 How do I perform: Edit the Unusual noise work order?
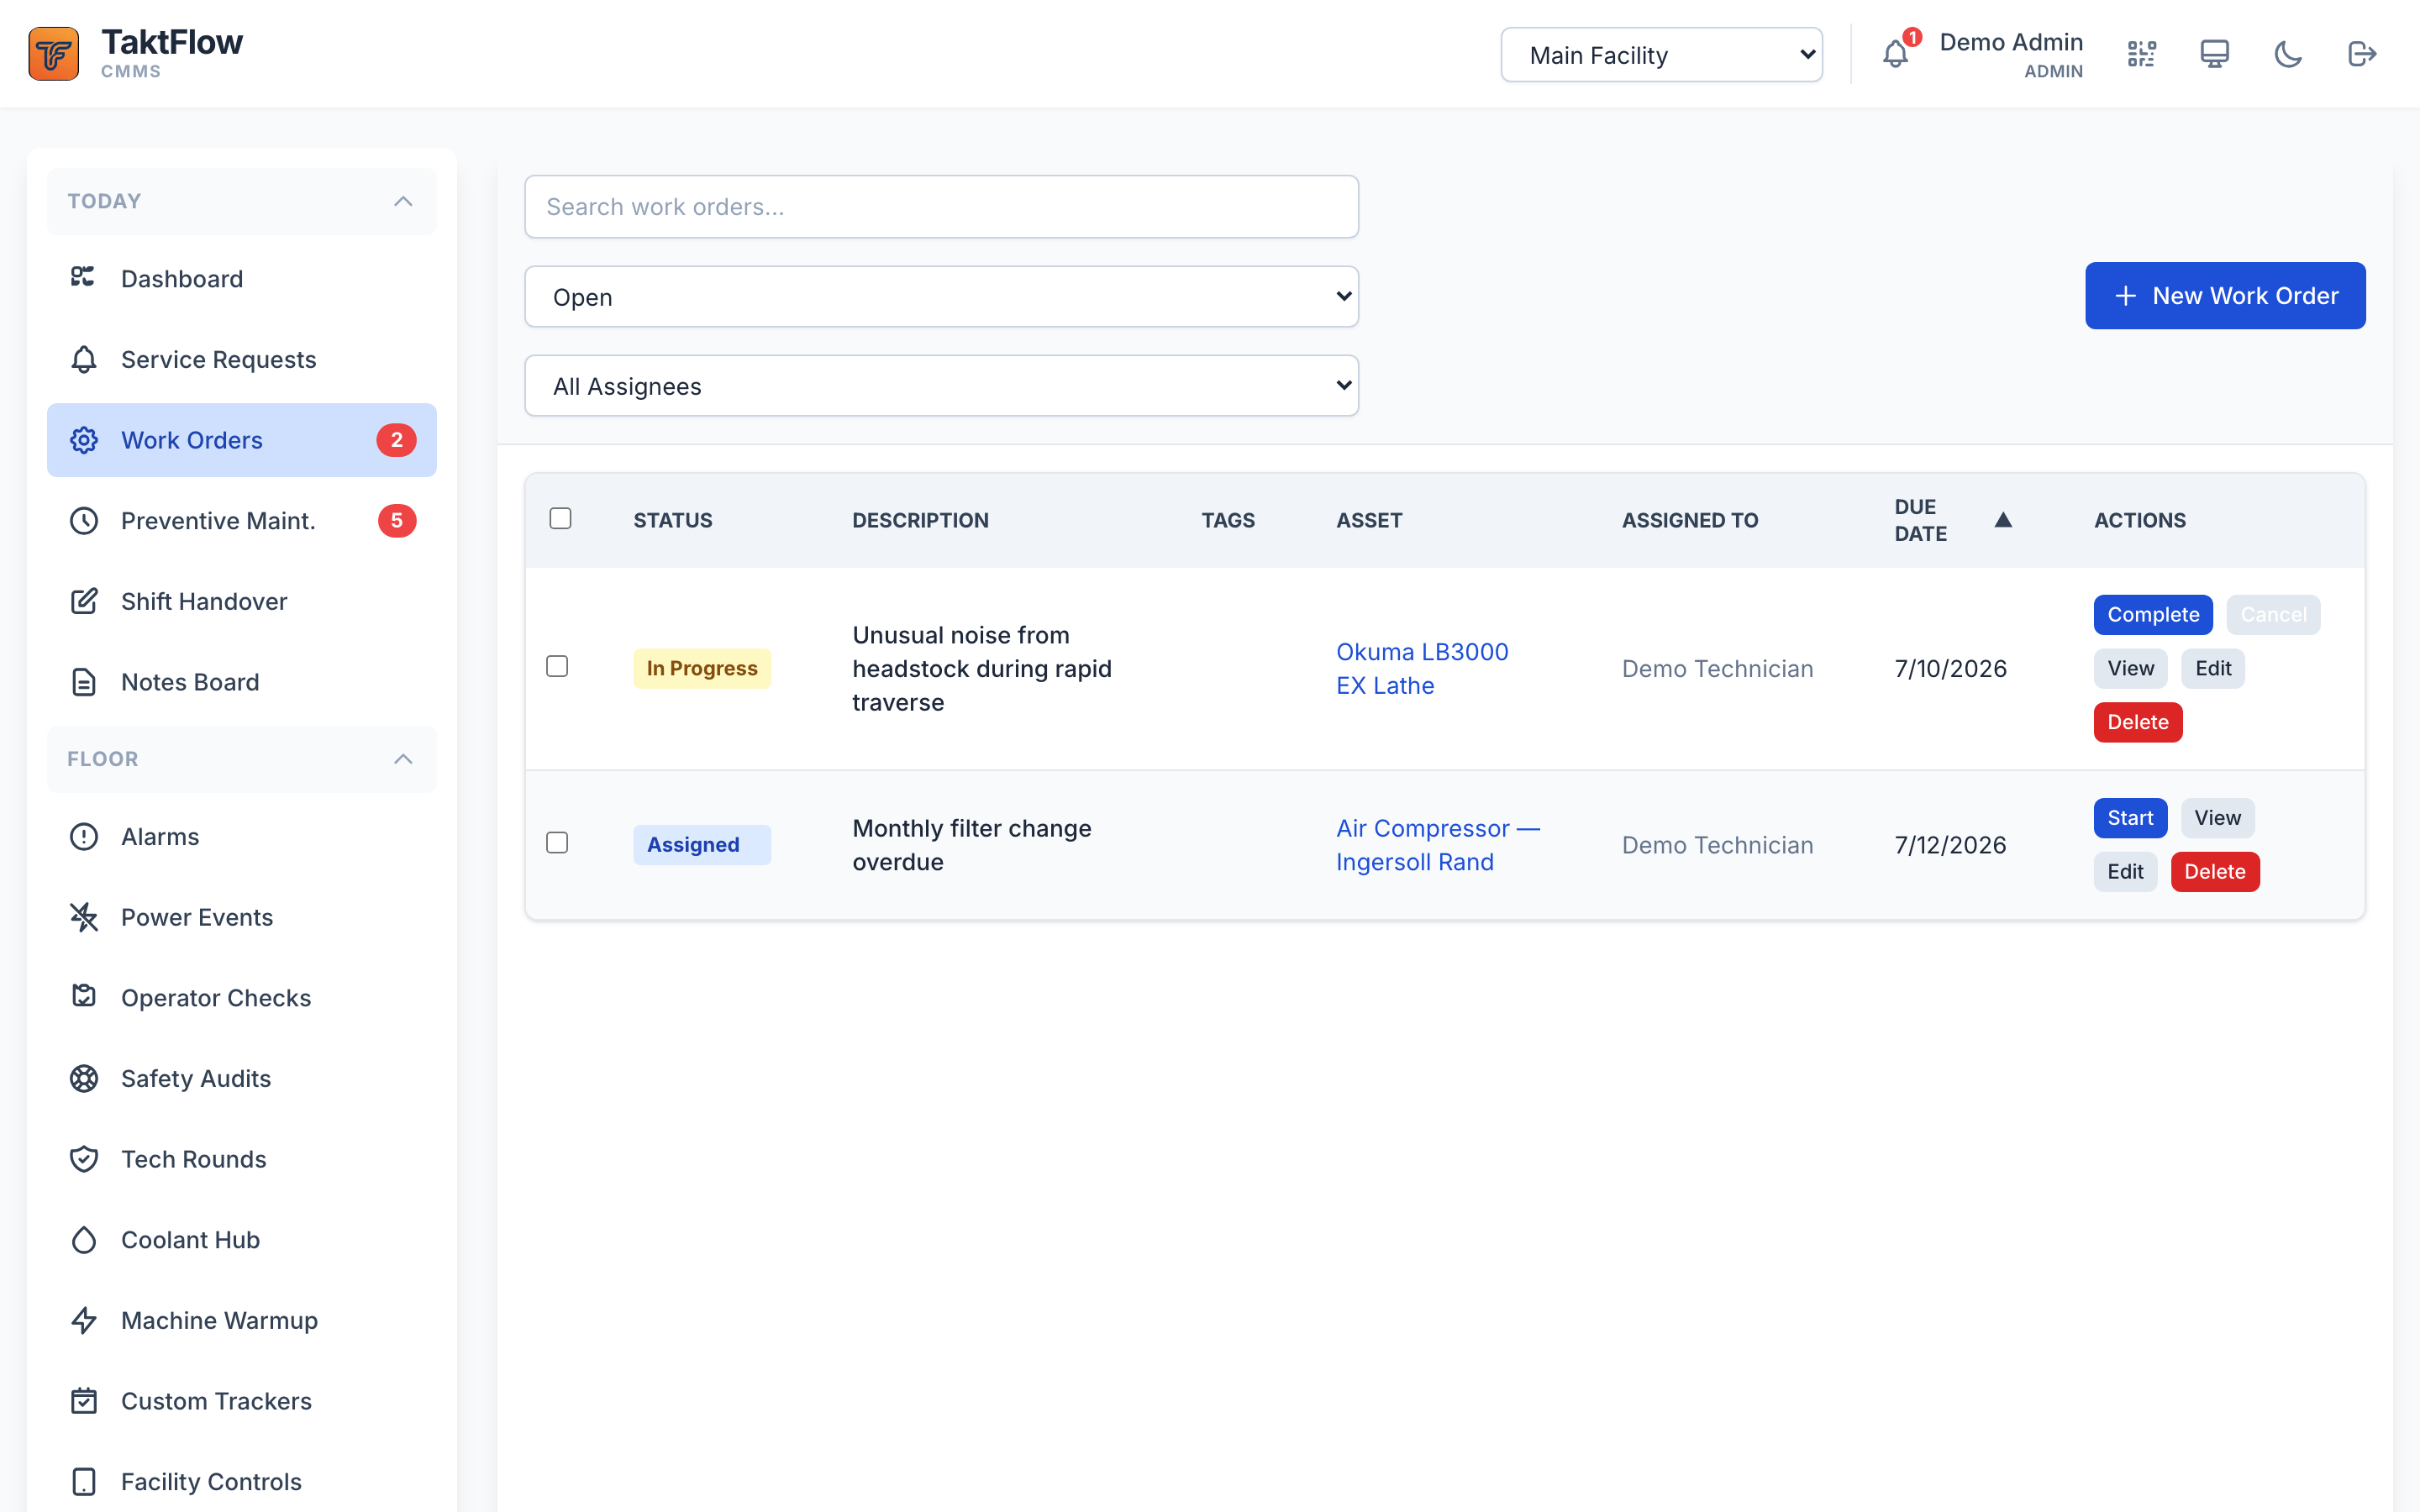[x=2213, y=668]
